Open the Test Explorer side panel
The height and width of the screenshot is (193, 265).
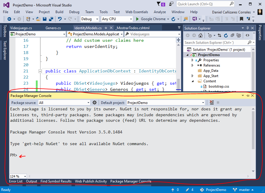coord(5,50)
